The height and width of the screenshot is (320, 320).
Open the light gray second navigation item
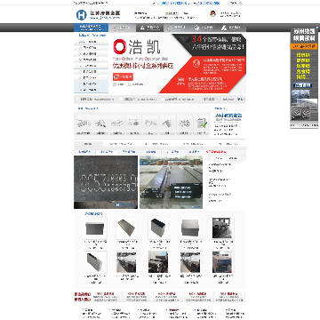pyautogui.click(x=122, y=28)
